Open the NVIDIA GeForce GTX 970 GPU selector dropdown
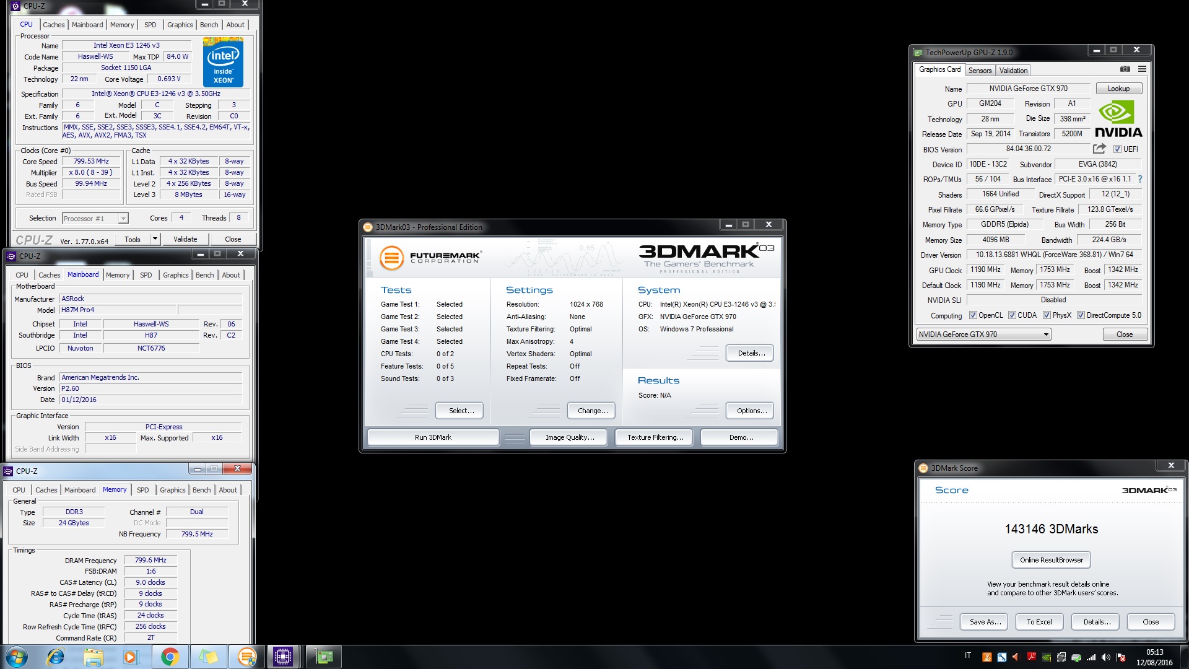 pos(983,334)
